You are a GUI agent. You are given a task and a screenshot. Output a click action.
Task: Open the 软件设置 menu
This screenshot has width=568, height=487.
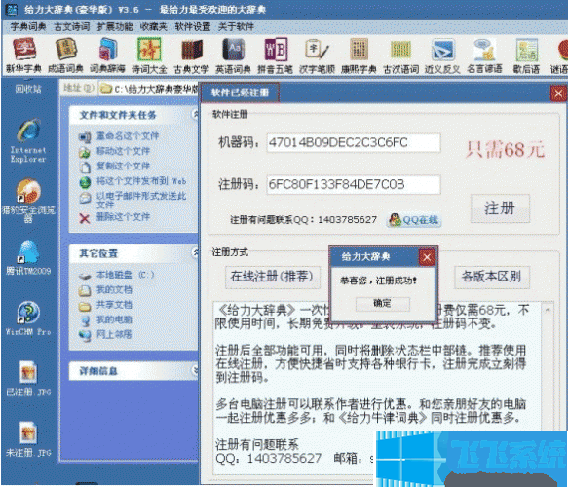[192, 26]
